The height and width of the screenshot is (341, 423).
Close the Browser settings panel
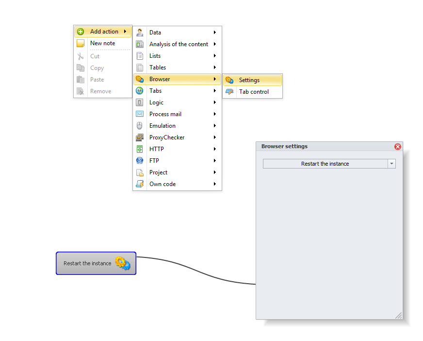(x=398, y=146)
